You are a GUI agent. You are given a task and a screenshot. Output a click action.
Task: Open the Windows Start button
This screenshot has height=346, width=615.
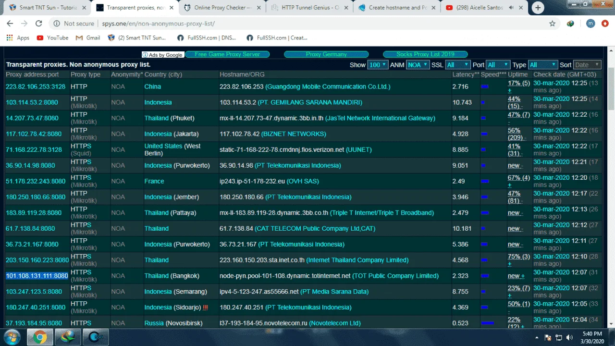click(12, 337)
